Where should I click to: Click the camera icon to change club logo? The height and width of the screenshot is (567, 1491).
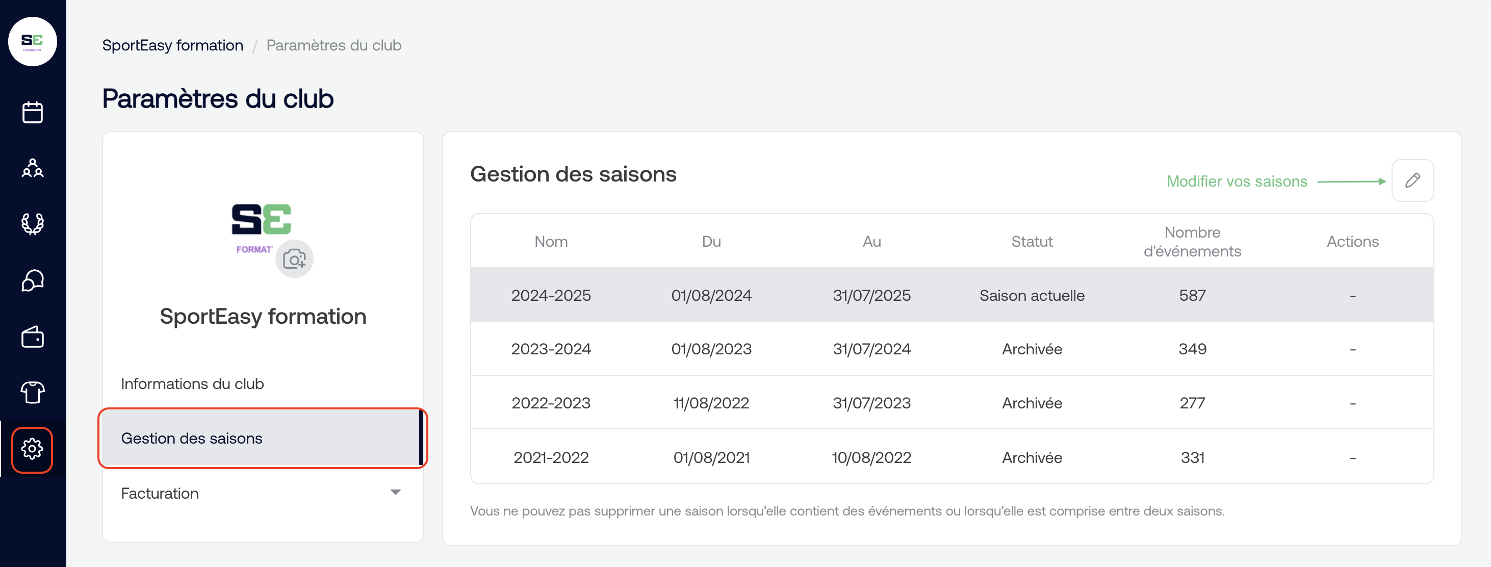(x=294, y=259)
